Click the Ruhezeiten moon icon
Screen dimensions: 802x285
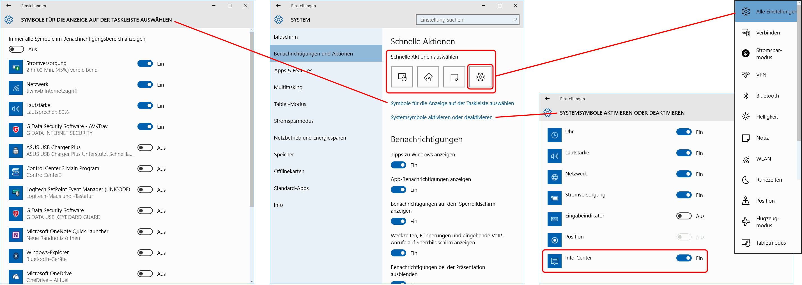tap(746, 180)
